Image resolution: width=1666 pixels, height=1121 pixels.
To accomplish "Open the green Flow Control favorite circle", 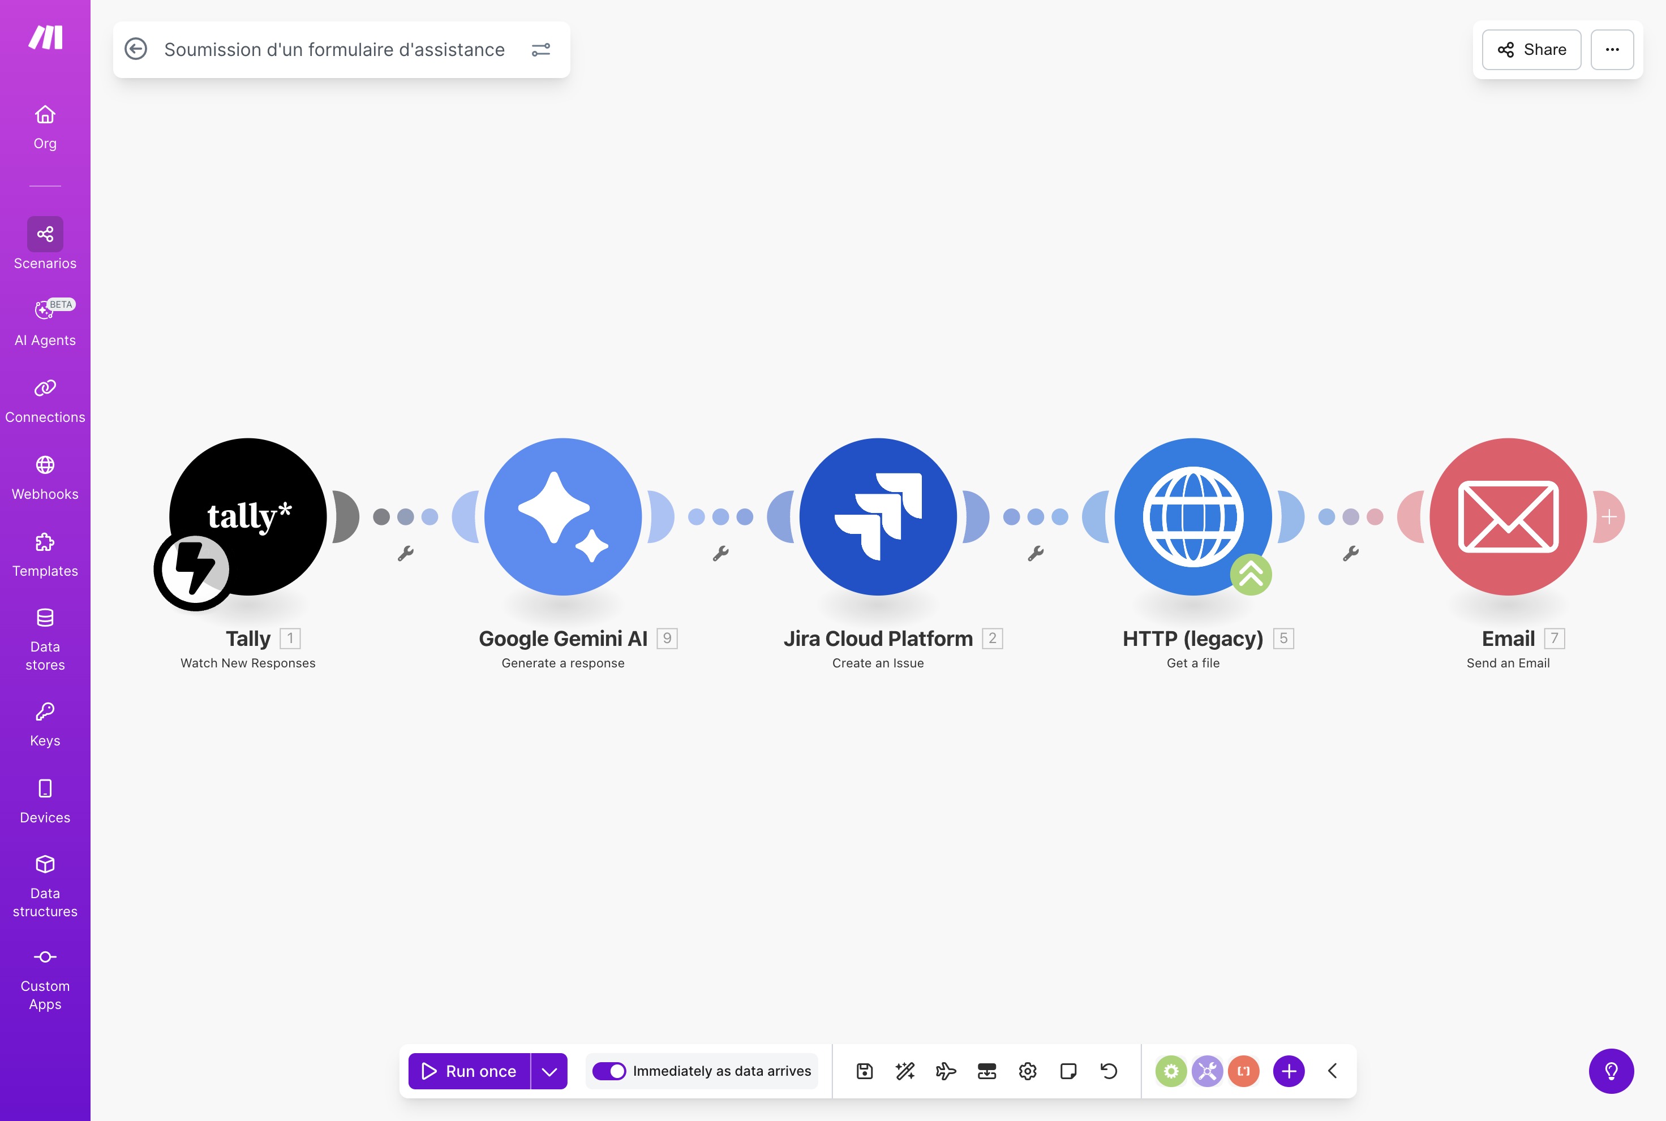I will pos(1171,1071).
